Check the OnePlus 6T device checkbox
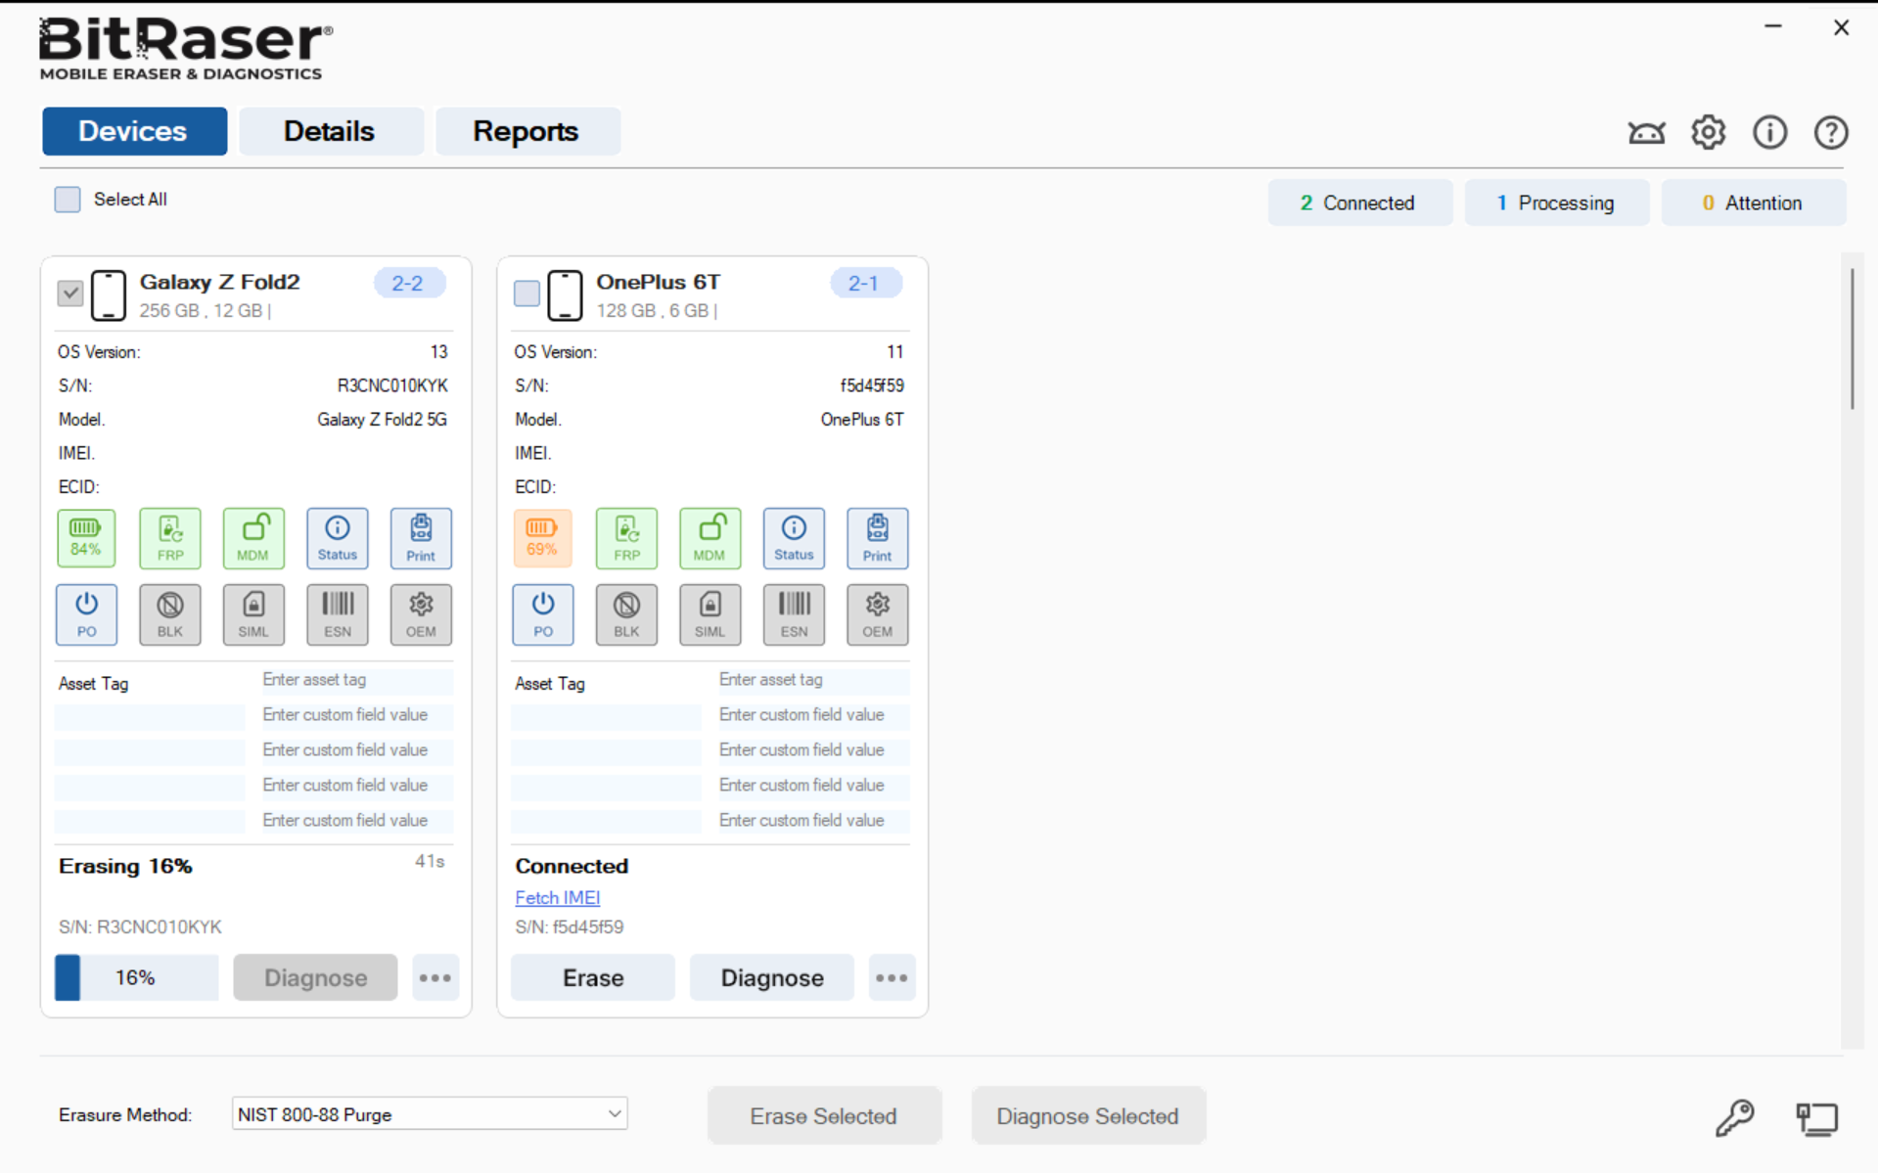The width and height of the screenshot is (1878, 1173). [x=527, y=293]
